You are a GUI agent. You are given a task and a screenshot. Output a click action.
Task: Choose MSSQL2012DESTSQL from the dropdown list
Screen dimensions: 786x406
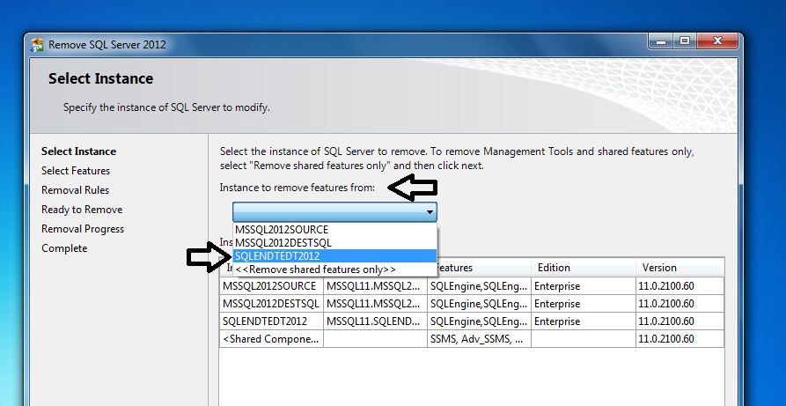(x=334, y=243)
